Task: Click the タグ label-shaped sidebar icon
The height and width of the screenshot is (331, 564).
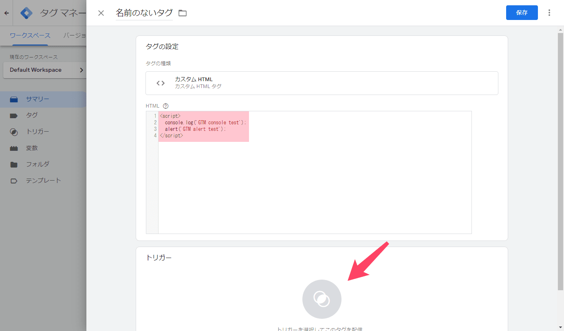Action: click(x=14, y=116)
